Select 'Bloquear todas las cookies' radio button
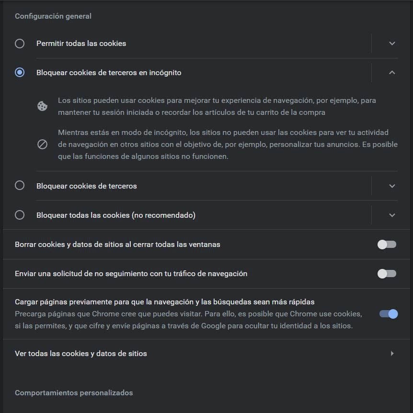This screenshot has width=413, height=413. [x=20, y=215]
